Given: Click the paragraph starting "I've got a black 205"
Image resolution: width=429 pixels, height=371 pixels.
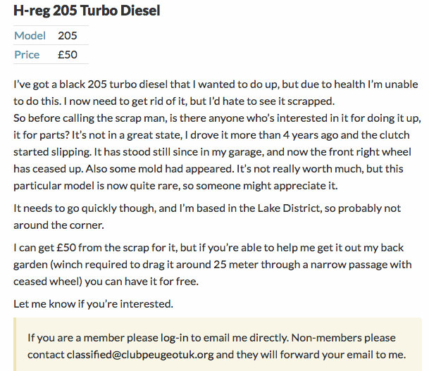Looking at the screenshot, I should click(x=217, y=134).
